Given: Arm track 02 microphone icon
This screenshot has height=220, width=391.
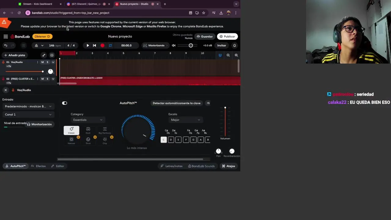Looking at the screenshot, I should (3, 79).
